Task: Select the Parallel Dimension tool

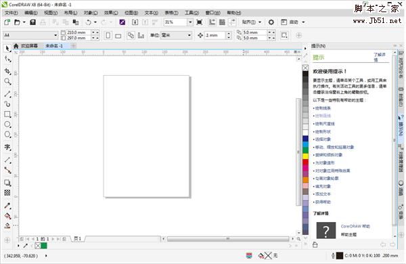Action: coord(7,160)
